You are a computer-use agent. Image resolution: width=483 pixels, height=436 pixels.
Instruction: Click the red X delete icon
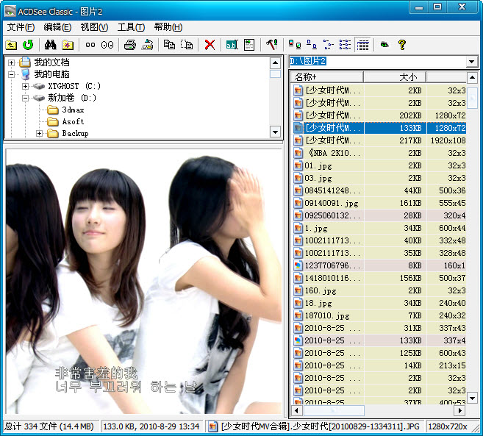pyautogui.click(x=210, y=45)
